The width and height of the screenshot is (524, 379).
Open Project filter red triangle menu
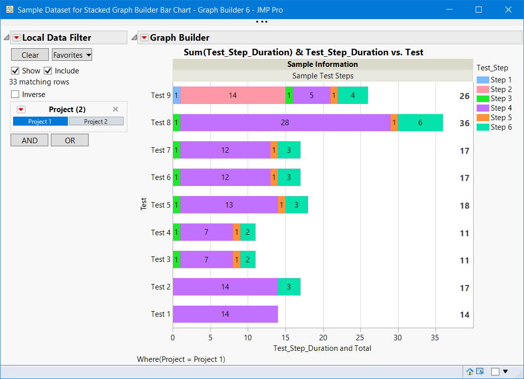pyautogui.click(x=21, y=110)
